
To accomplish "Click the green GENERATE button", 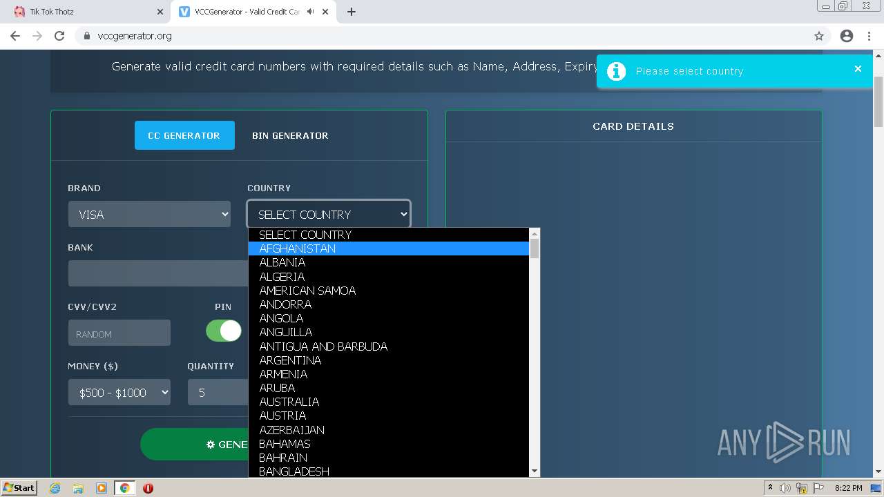I will click(194, 444).
